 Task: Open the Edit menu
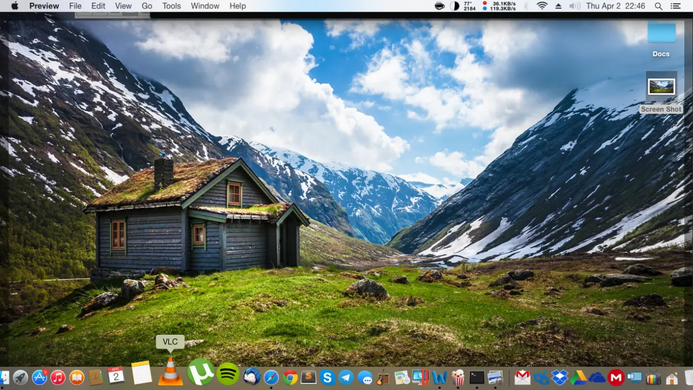click(x=98, y=6)
